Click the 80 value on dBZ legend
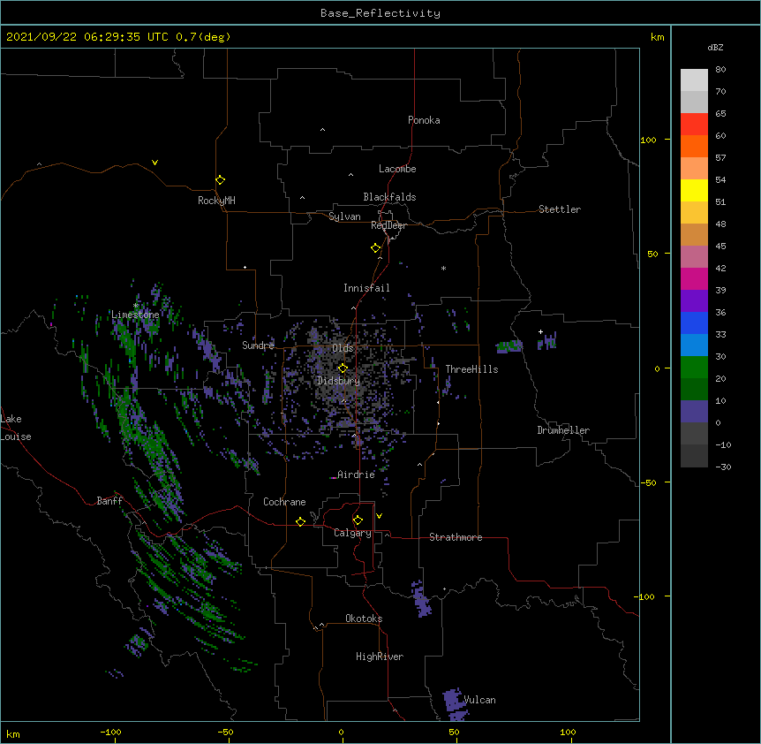761x744 pixels. (x=720, y=70)
